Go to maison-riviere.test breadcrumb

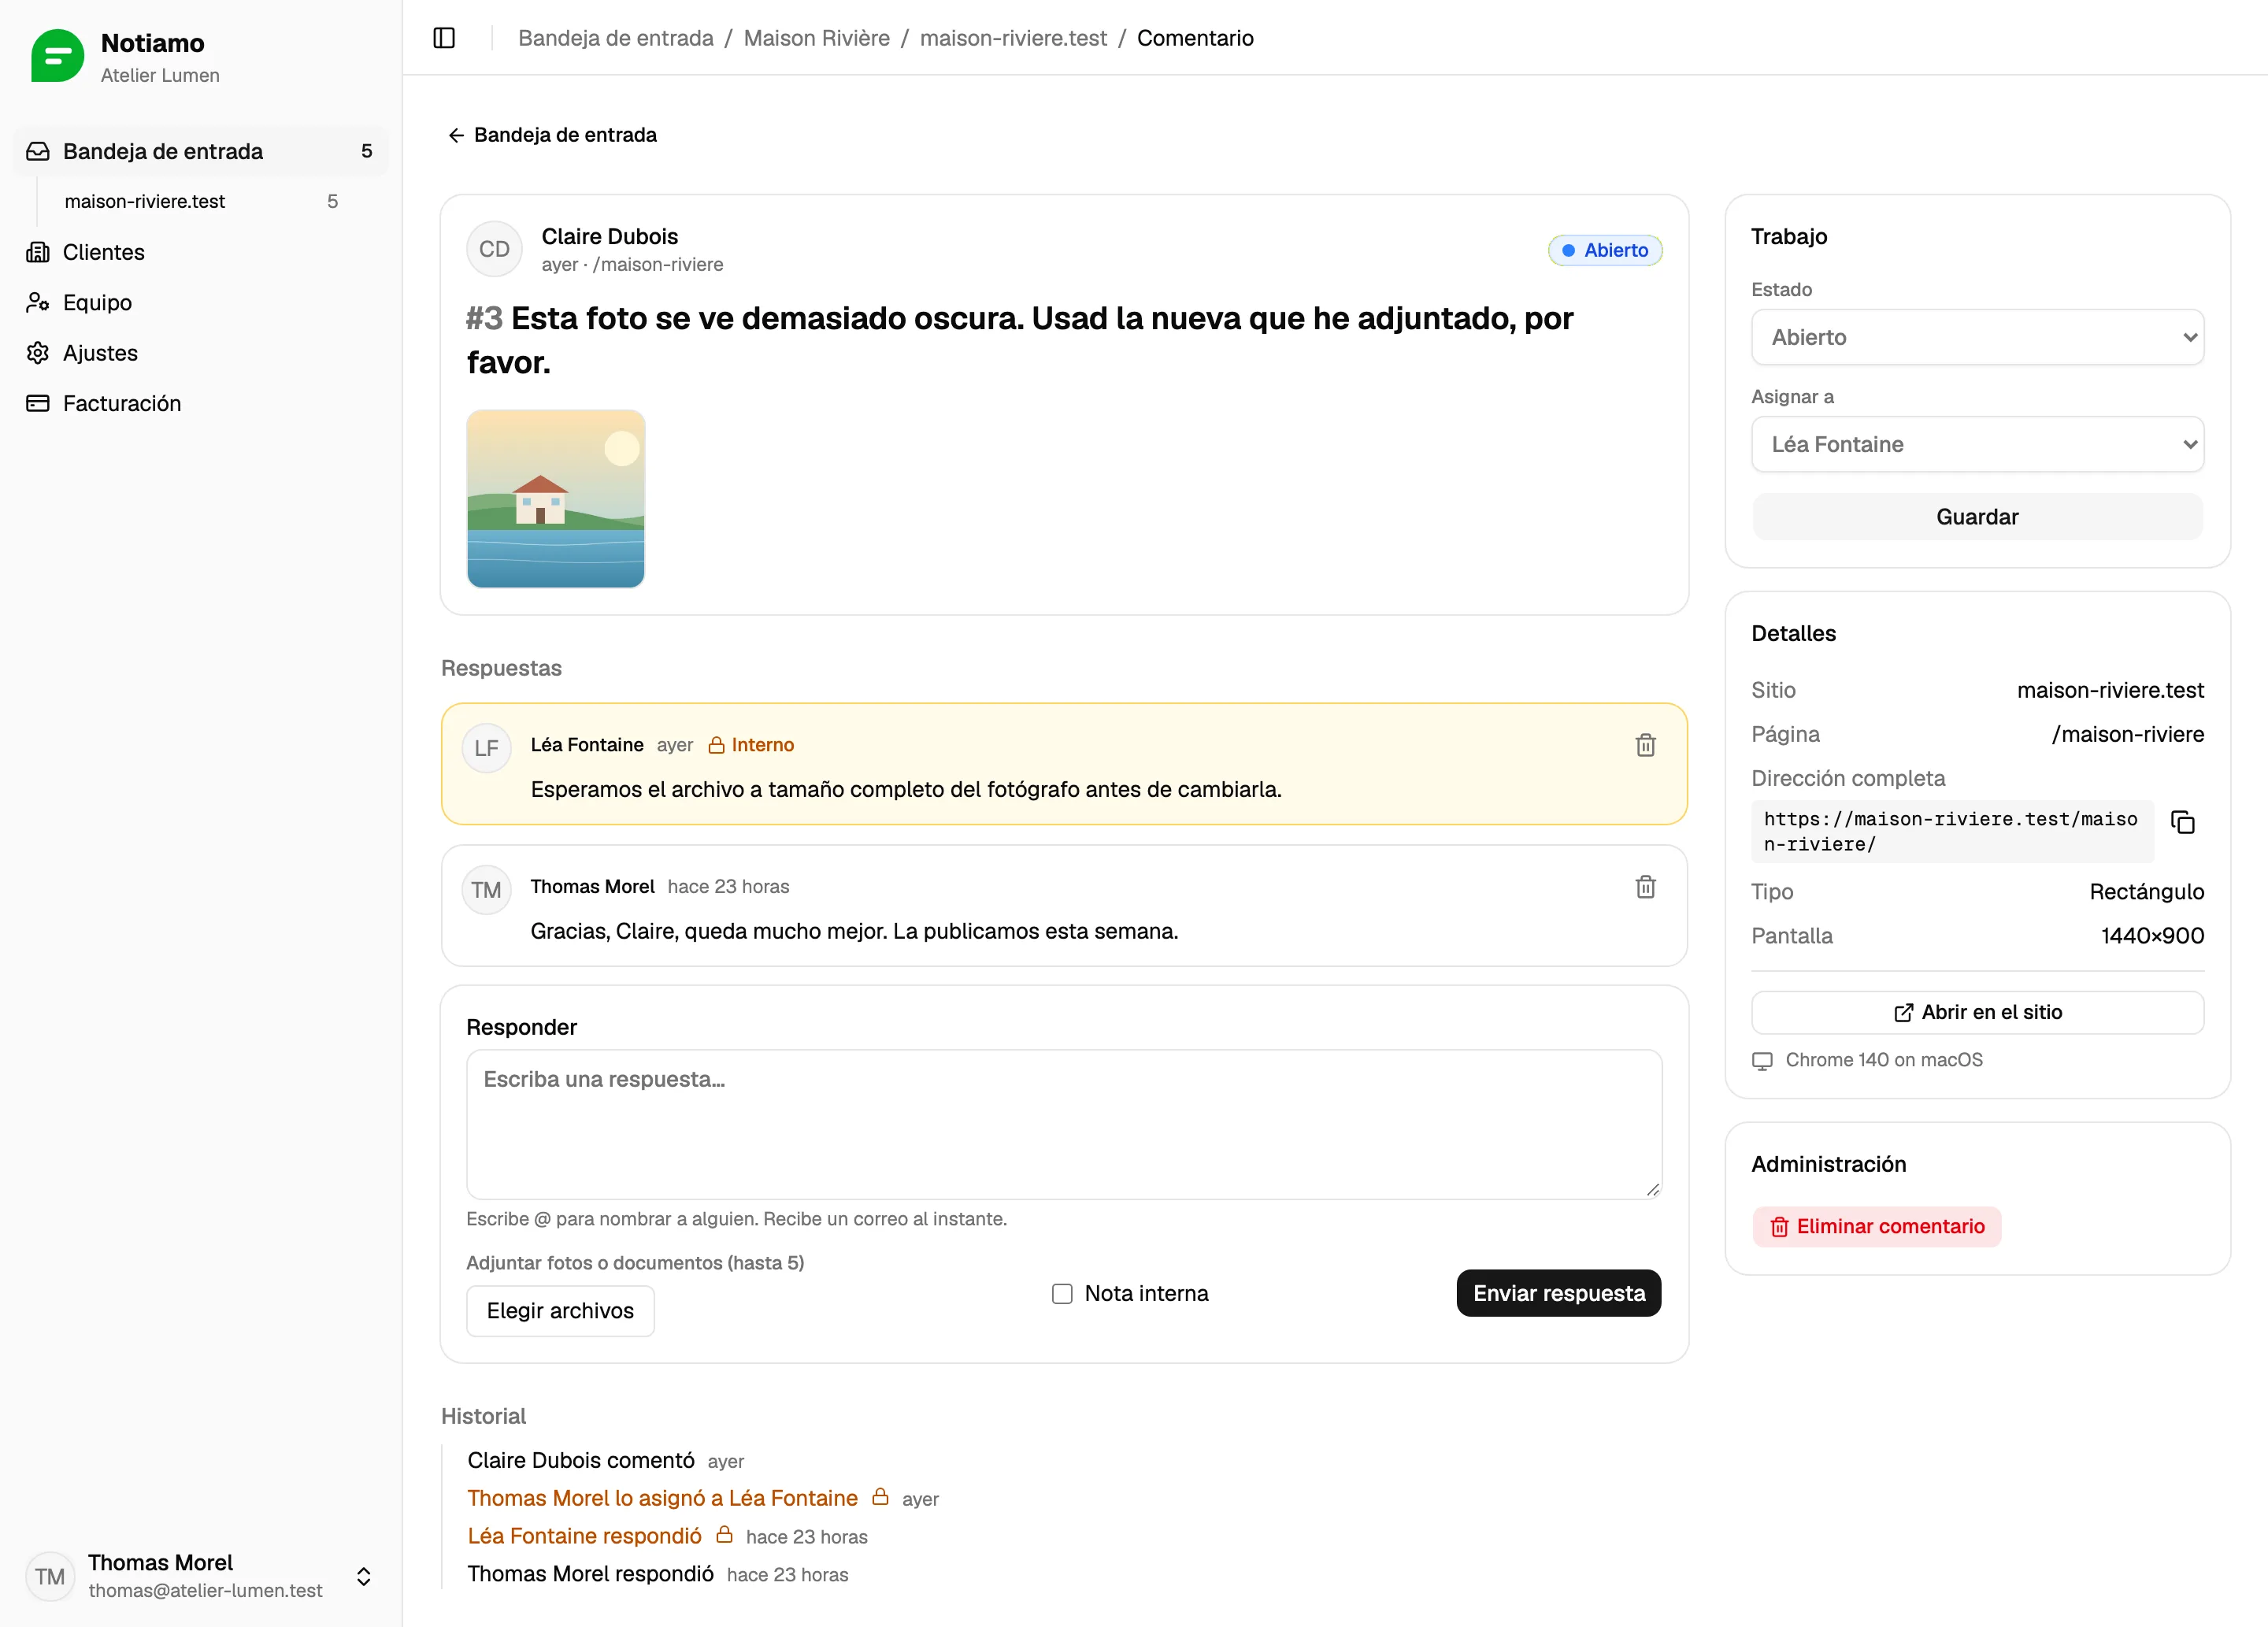click(x=1013, y=38)
